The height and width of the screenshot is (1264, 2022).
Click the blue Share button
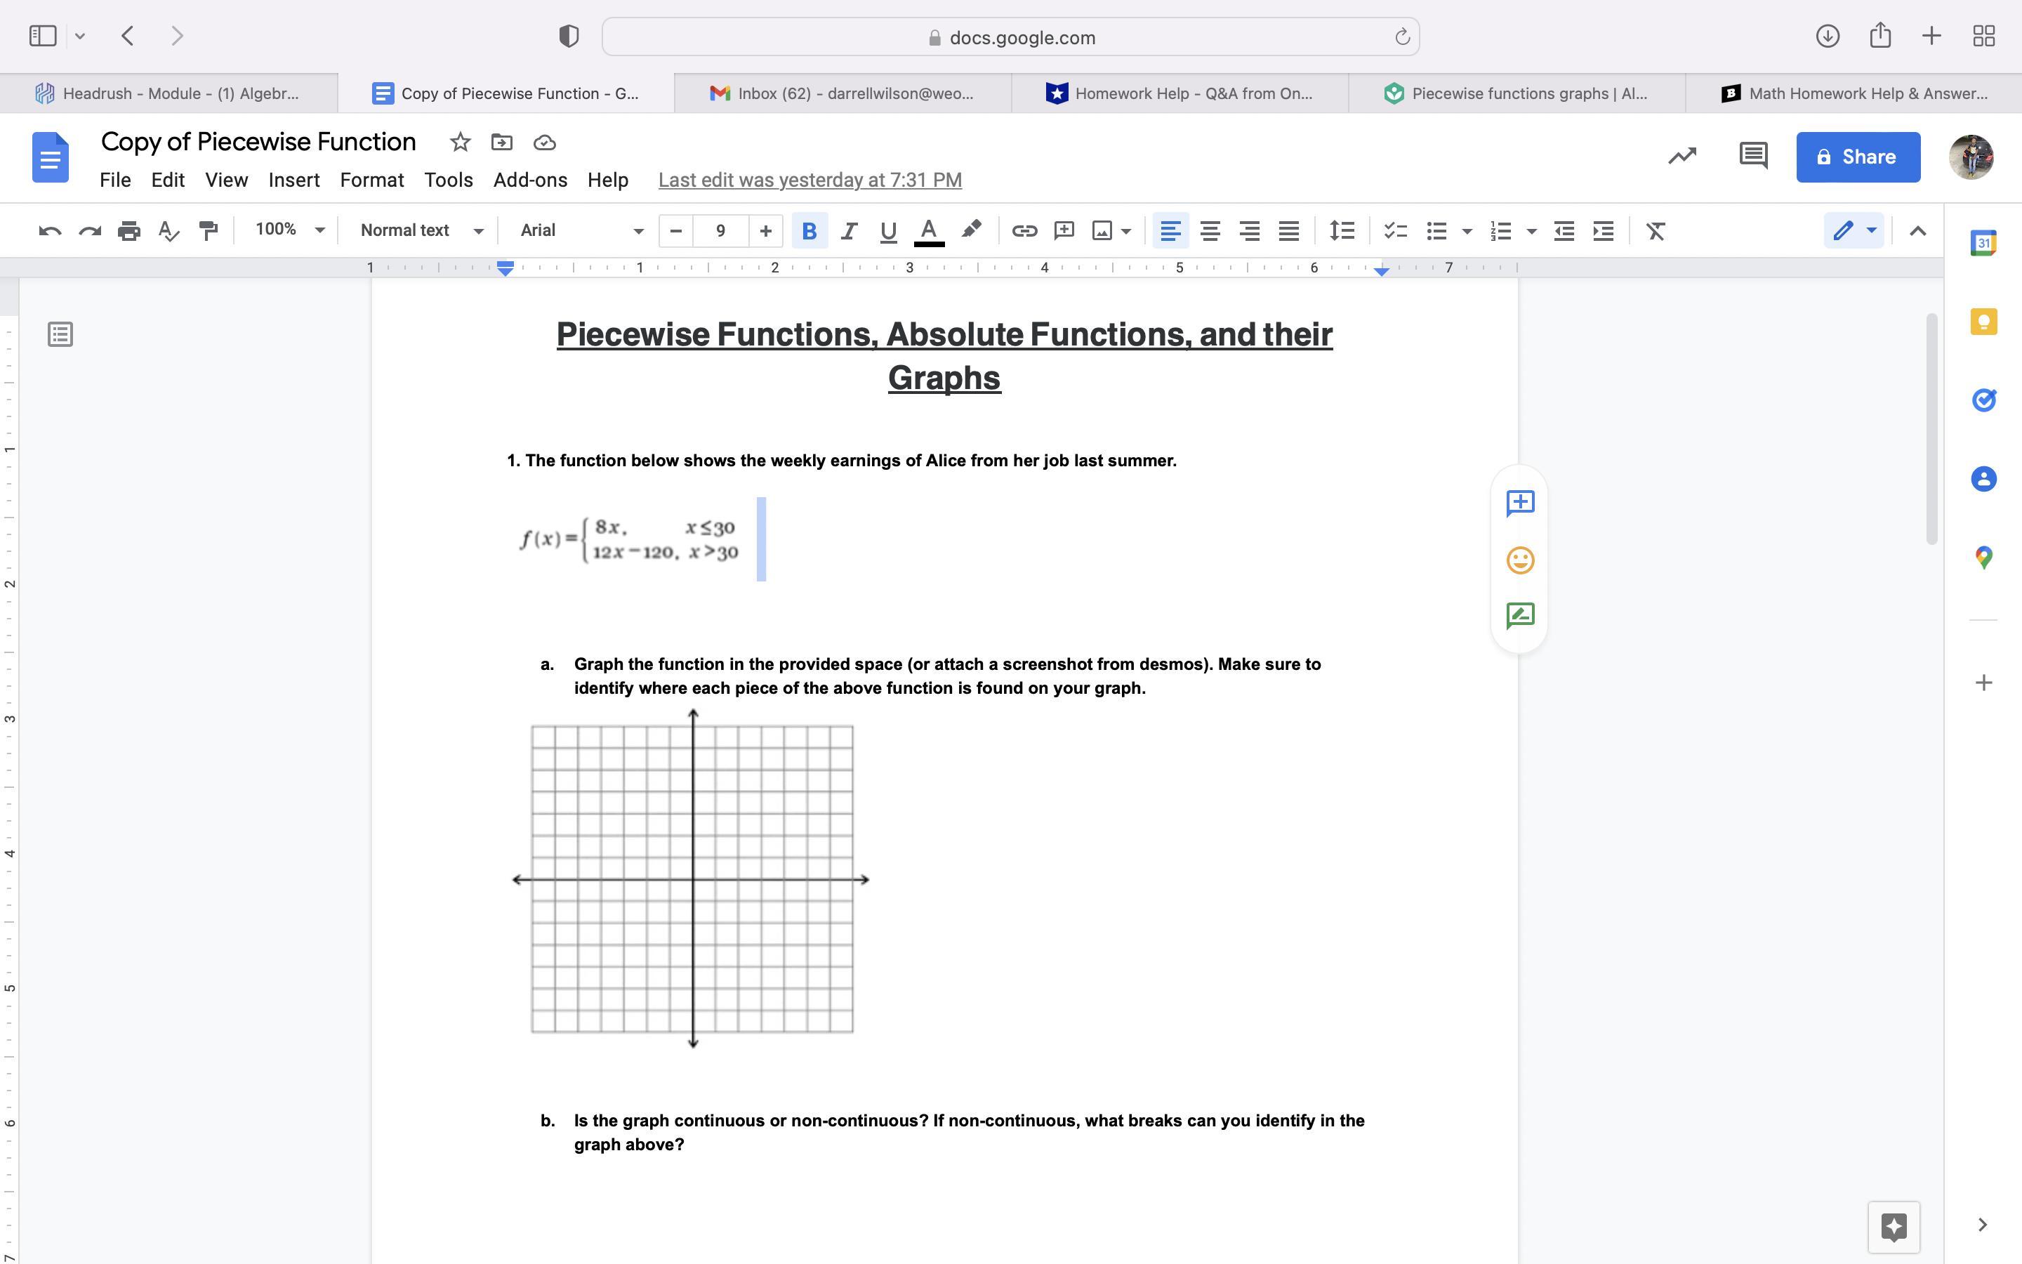coord(1858,157)
